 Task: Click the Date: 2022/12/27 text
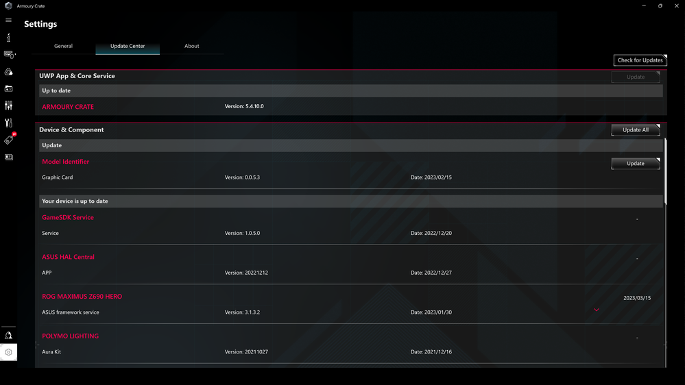click(x=431, y=273)
